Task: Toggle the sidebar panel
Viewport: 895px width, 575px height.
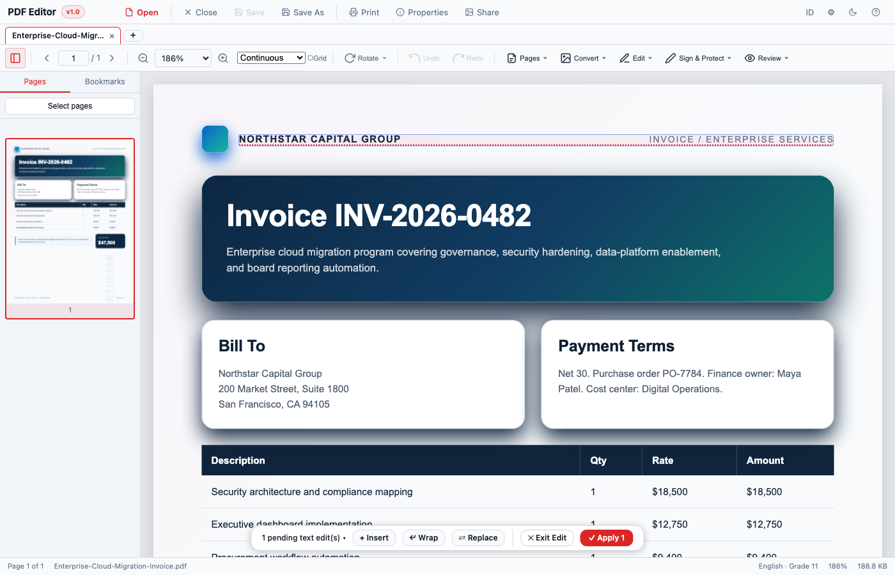Action: click(15, 58)
